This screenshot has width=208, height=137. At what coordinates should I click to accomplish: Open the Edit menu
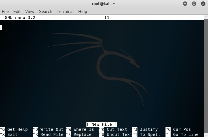click(17, 12)
